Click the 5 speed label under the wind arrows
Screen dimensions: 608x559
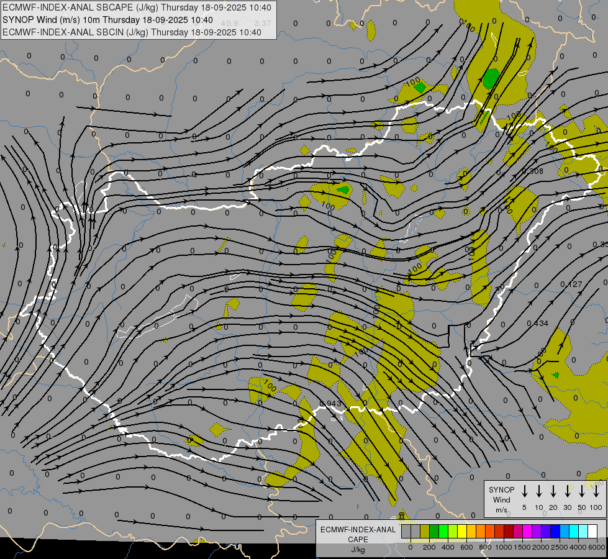[x=524, y=507]
